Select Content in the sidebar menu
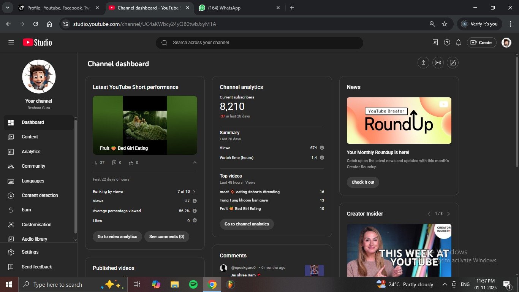This screenshot has height=292, width=519. point(30,137)
